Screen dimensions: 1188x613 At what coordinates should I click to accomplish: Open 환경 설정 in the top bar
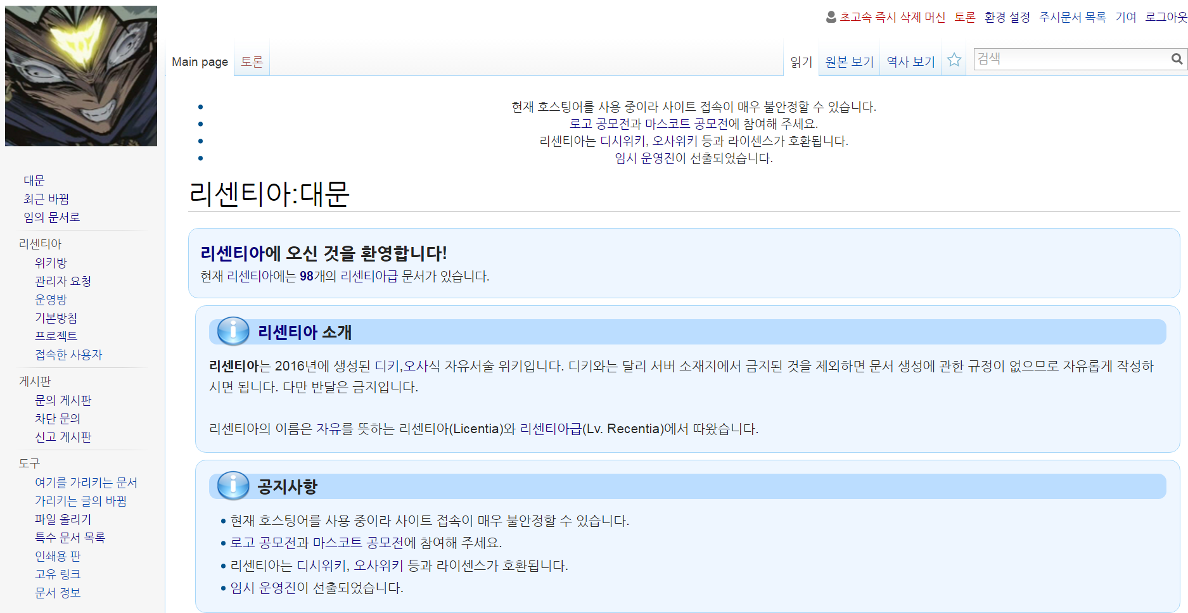pyautogui.click(x=1007, y=17)
